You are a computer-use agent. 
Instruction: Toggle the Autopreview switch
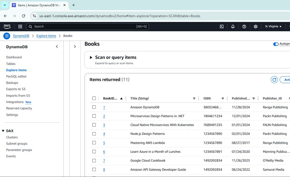pos(276,44)
